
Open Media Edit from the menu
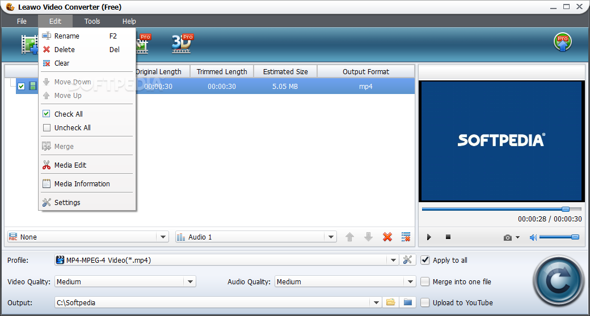[x=87, y=165]
